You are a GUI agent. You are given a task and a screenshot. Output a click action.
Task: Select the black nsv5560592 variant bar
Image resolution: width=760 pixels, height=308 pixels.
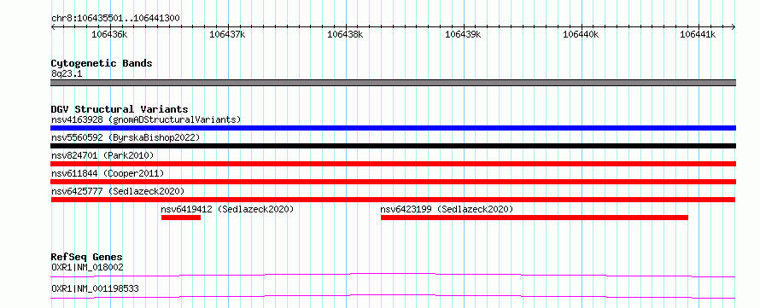(393, 146)
